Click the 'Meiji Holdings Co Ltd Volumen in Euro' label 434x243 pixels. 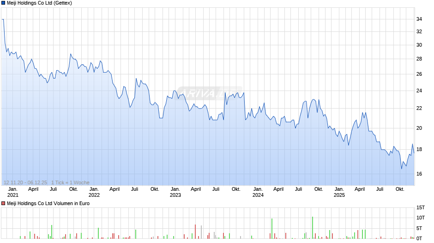[x=48, y=203]
